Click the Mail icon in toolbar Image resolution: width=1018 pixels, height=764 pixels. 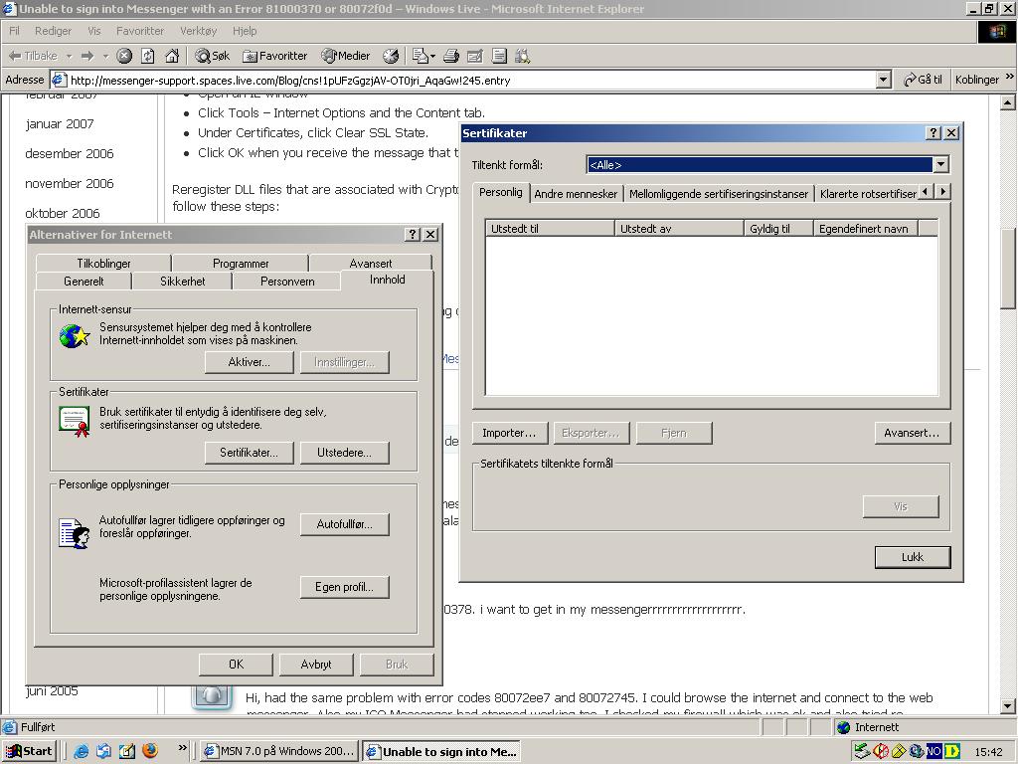(420, 56)
